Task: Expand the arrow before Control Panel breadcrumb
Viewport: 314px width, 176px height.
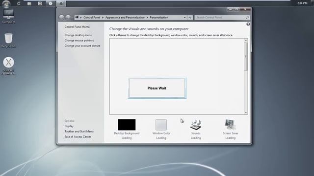Action: point(81,18)
